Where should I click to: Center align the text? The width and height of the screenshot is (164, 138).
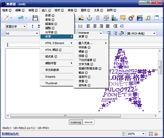tap(95, 26)
